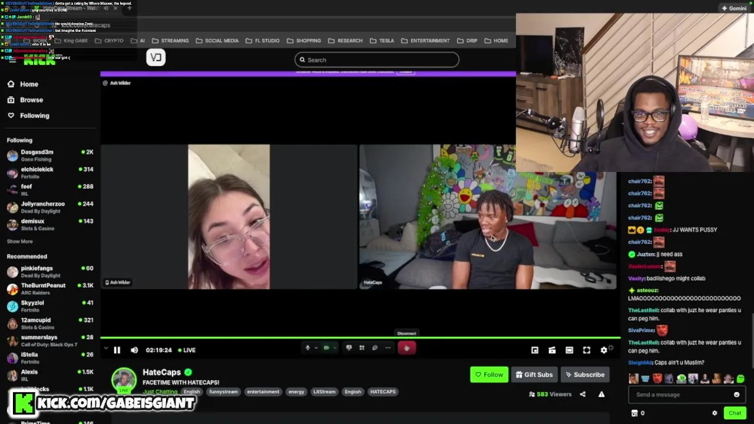Toggle the green camera in call controls
Screen dimensions: 754x424
326,348
